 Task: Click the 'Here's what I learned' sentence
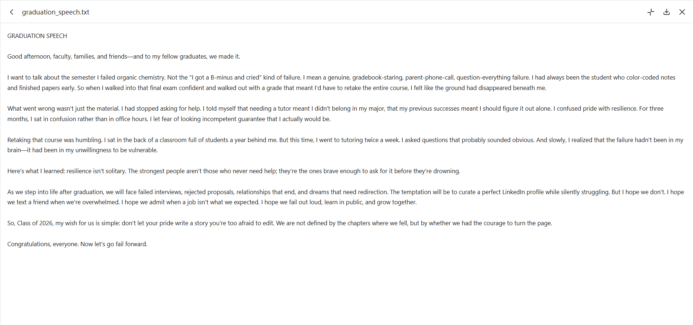(234, 171)
